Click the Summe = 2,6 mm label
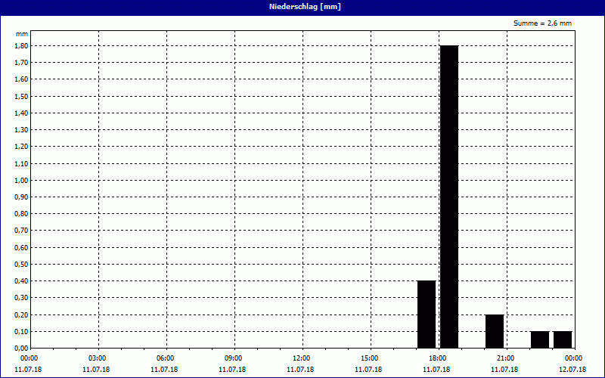Screen dimensions: 605x378 tap(542, 23)
